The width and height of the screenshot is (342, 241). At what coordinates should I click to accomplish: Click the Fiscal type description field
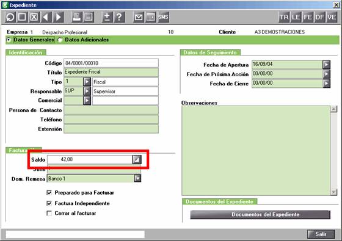(x=125, y=82)
